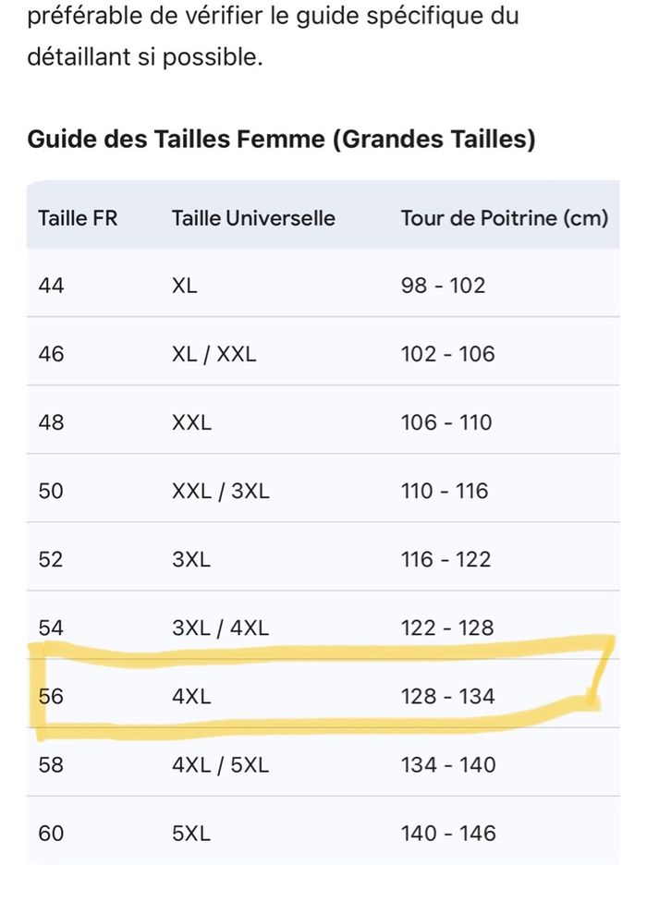Click the 'Taille Universelle' column header
The image size is (647, 902).
[x=253, y=219]
